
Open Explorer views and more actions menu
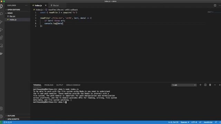[26, 6]
